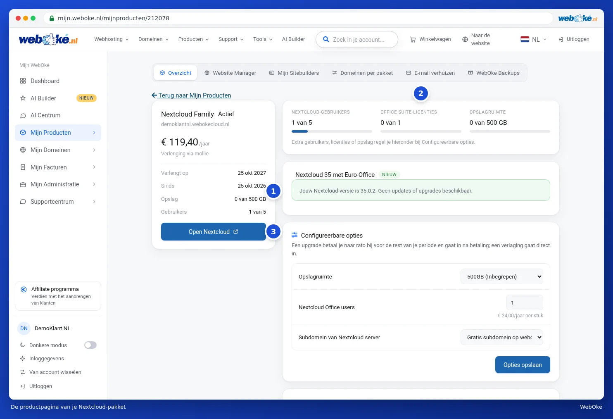Click the Opslagruimte usage progress bar
613x419 pixels.
pyautogui.click(x=510, y=131)
